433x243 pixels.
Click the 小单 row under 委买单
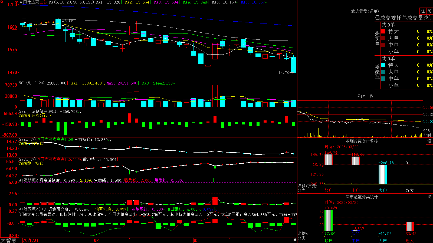pyautogui.click(x=407, y=52)
